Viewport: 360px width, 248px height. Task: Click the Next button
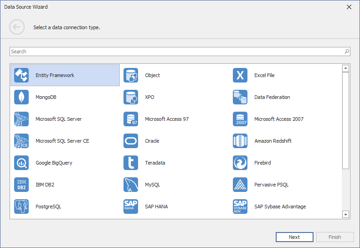pyautogui.click(x=294, y=237)
